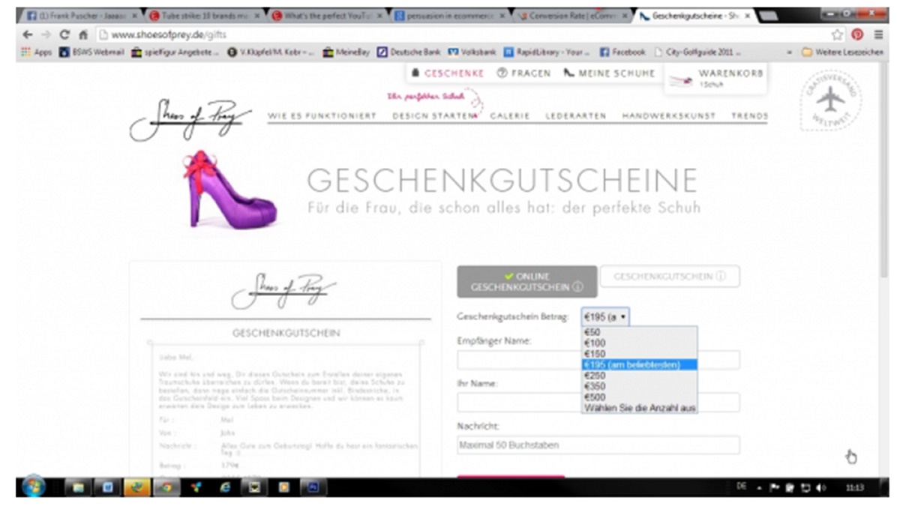Choose €50 from the amount list
This screenshot has width=903, height=512.
click(639, 332)
